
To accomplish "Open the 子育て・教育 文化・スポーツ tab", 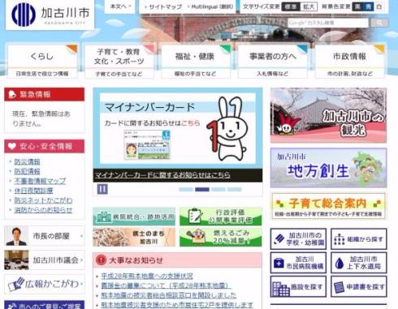I will click(x=119, y=62).
